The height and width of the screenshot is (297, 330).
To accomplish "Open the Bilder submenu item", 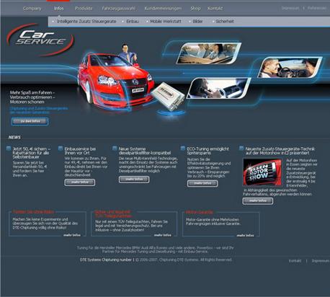I will 197,22.
